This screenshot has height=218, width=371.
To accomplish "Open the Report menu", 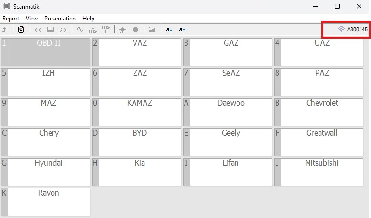I will coord(11,19).
